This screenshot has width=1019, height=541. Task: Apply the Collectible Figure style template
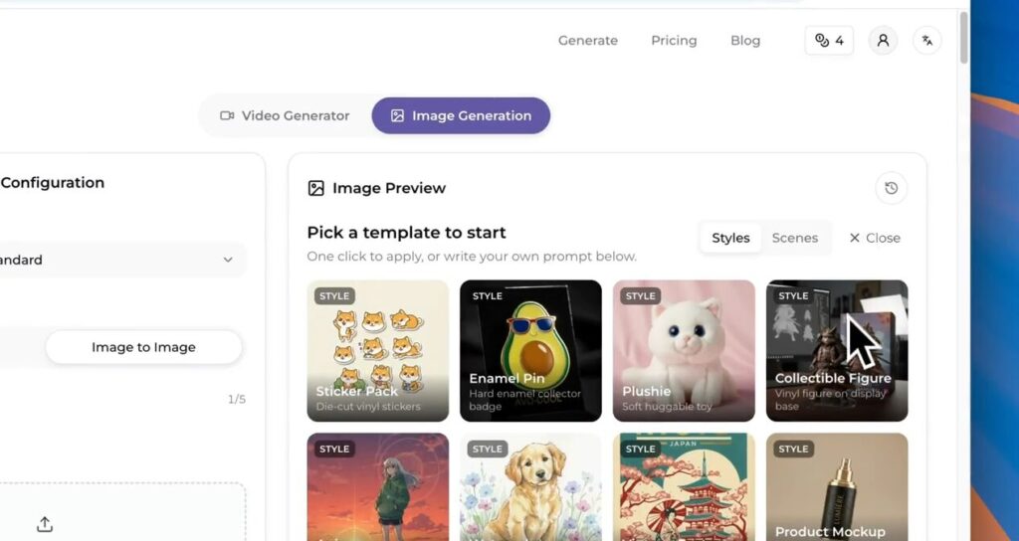pyautogui.click(x=837, y=351)
